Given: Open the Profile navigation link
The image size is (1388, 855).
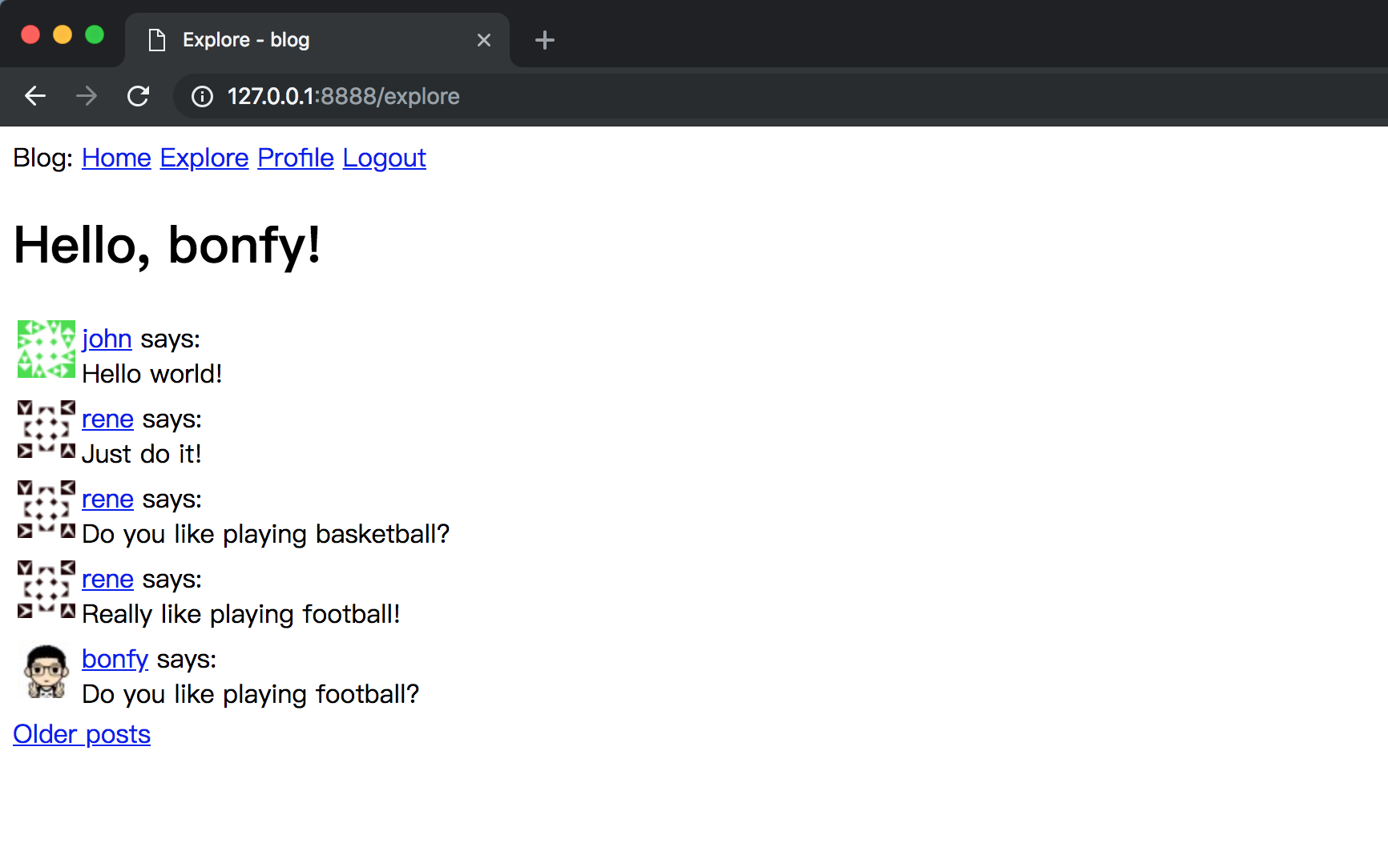Looking at the screenshot, I should click(296, 158).
